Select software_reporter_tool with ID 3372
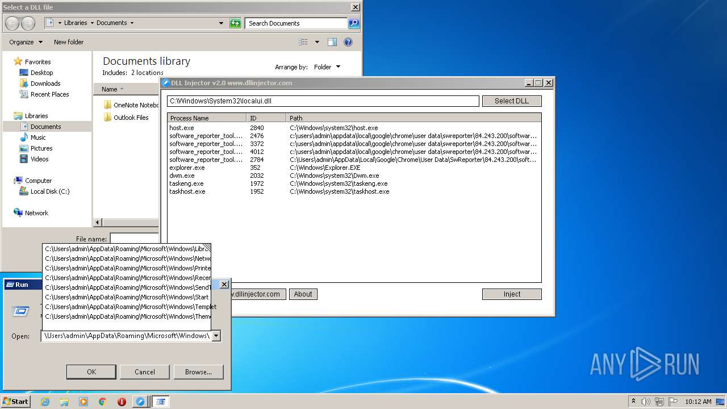The height and width of the screenshot is (409, 727). pyautogui.click(x=354, y=144)
